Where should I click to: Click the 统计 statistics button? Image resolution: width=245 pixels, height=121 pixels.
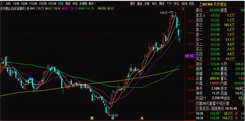click(x=154, y=3)
